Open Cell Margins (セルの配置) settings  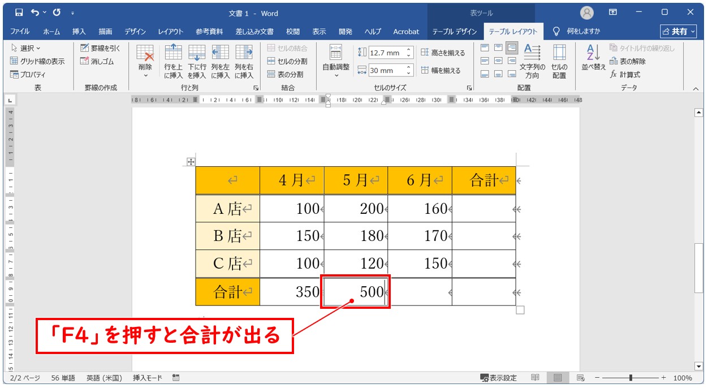coord(559,61)
